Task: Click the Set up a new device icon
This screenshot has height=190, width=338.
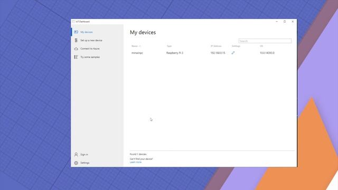Action: (x=76, y=40)
